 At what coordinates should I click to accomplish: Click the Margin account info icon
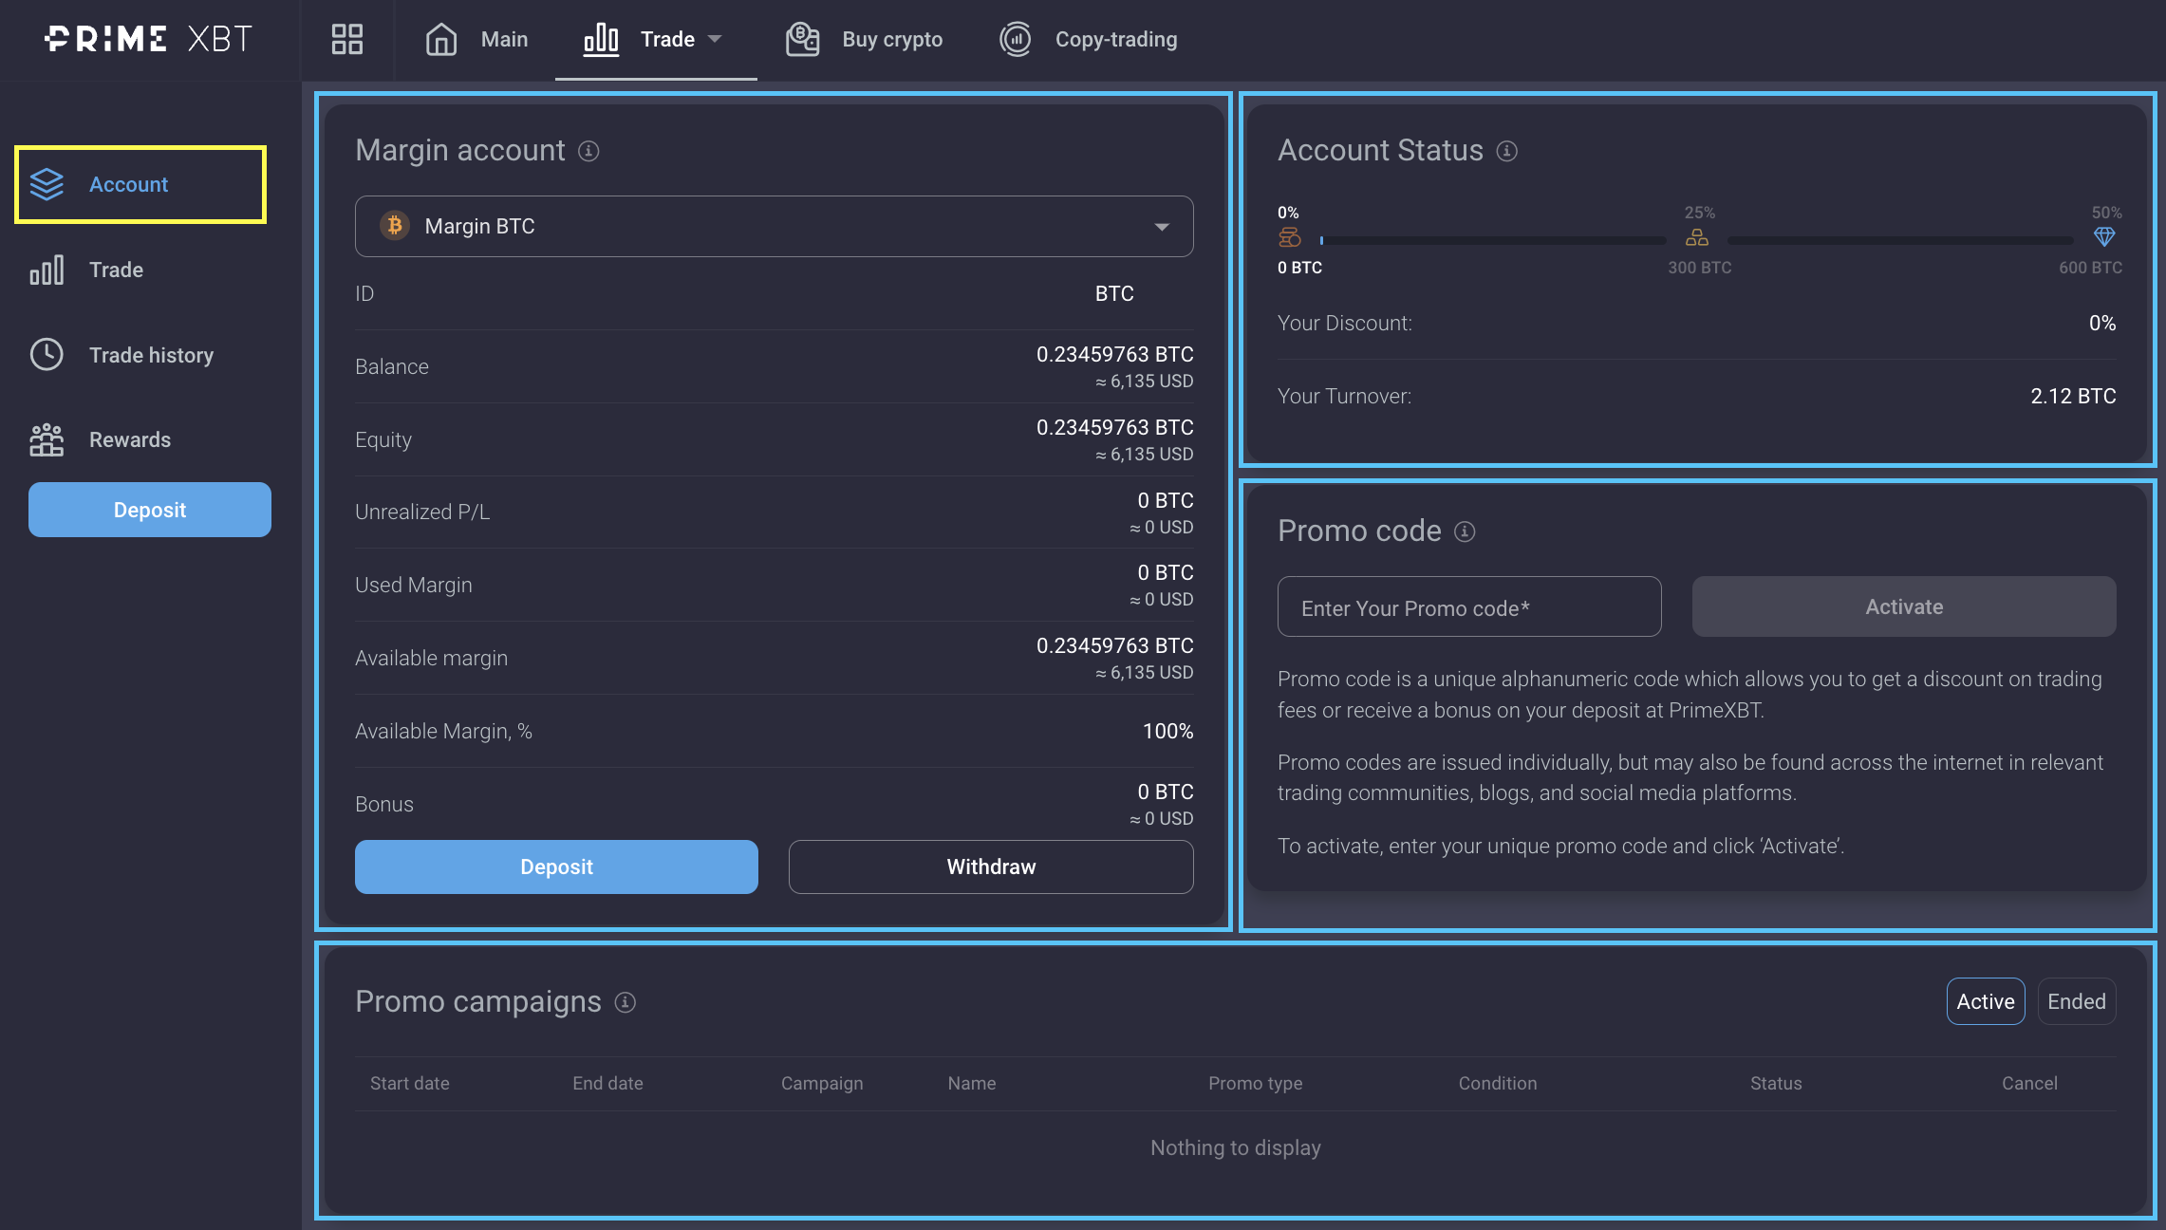click(588, 151)
